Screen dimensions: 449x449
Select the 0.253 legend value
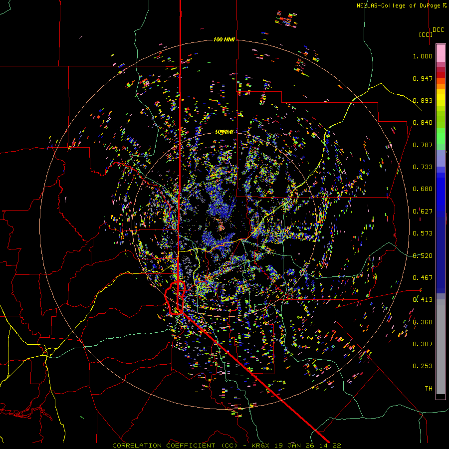(423, 366)
